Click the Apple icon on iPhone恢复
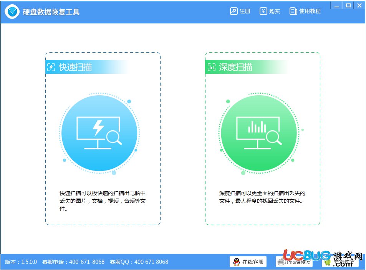The height and width of the screenshot is (270, 366). [281, 262]
